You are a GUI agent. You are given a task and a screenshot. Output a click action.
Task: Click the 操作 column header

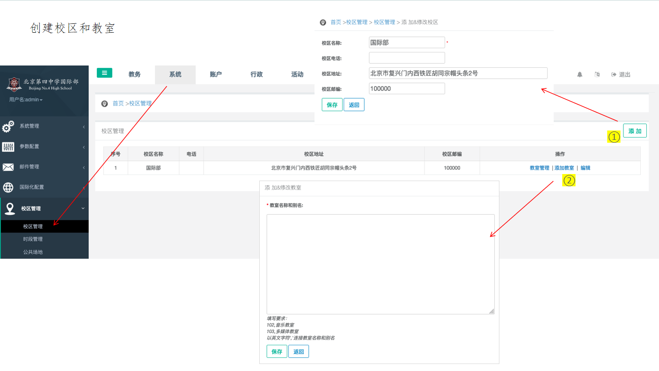click(560, 154)
